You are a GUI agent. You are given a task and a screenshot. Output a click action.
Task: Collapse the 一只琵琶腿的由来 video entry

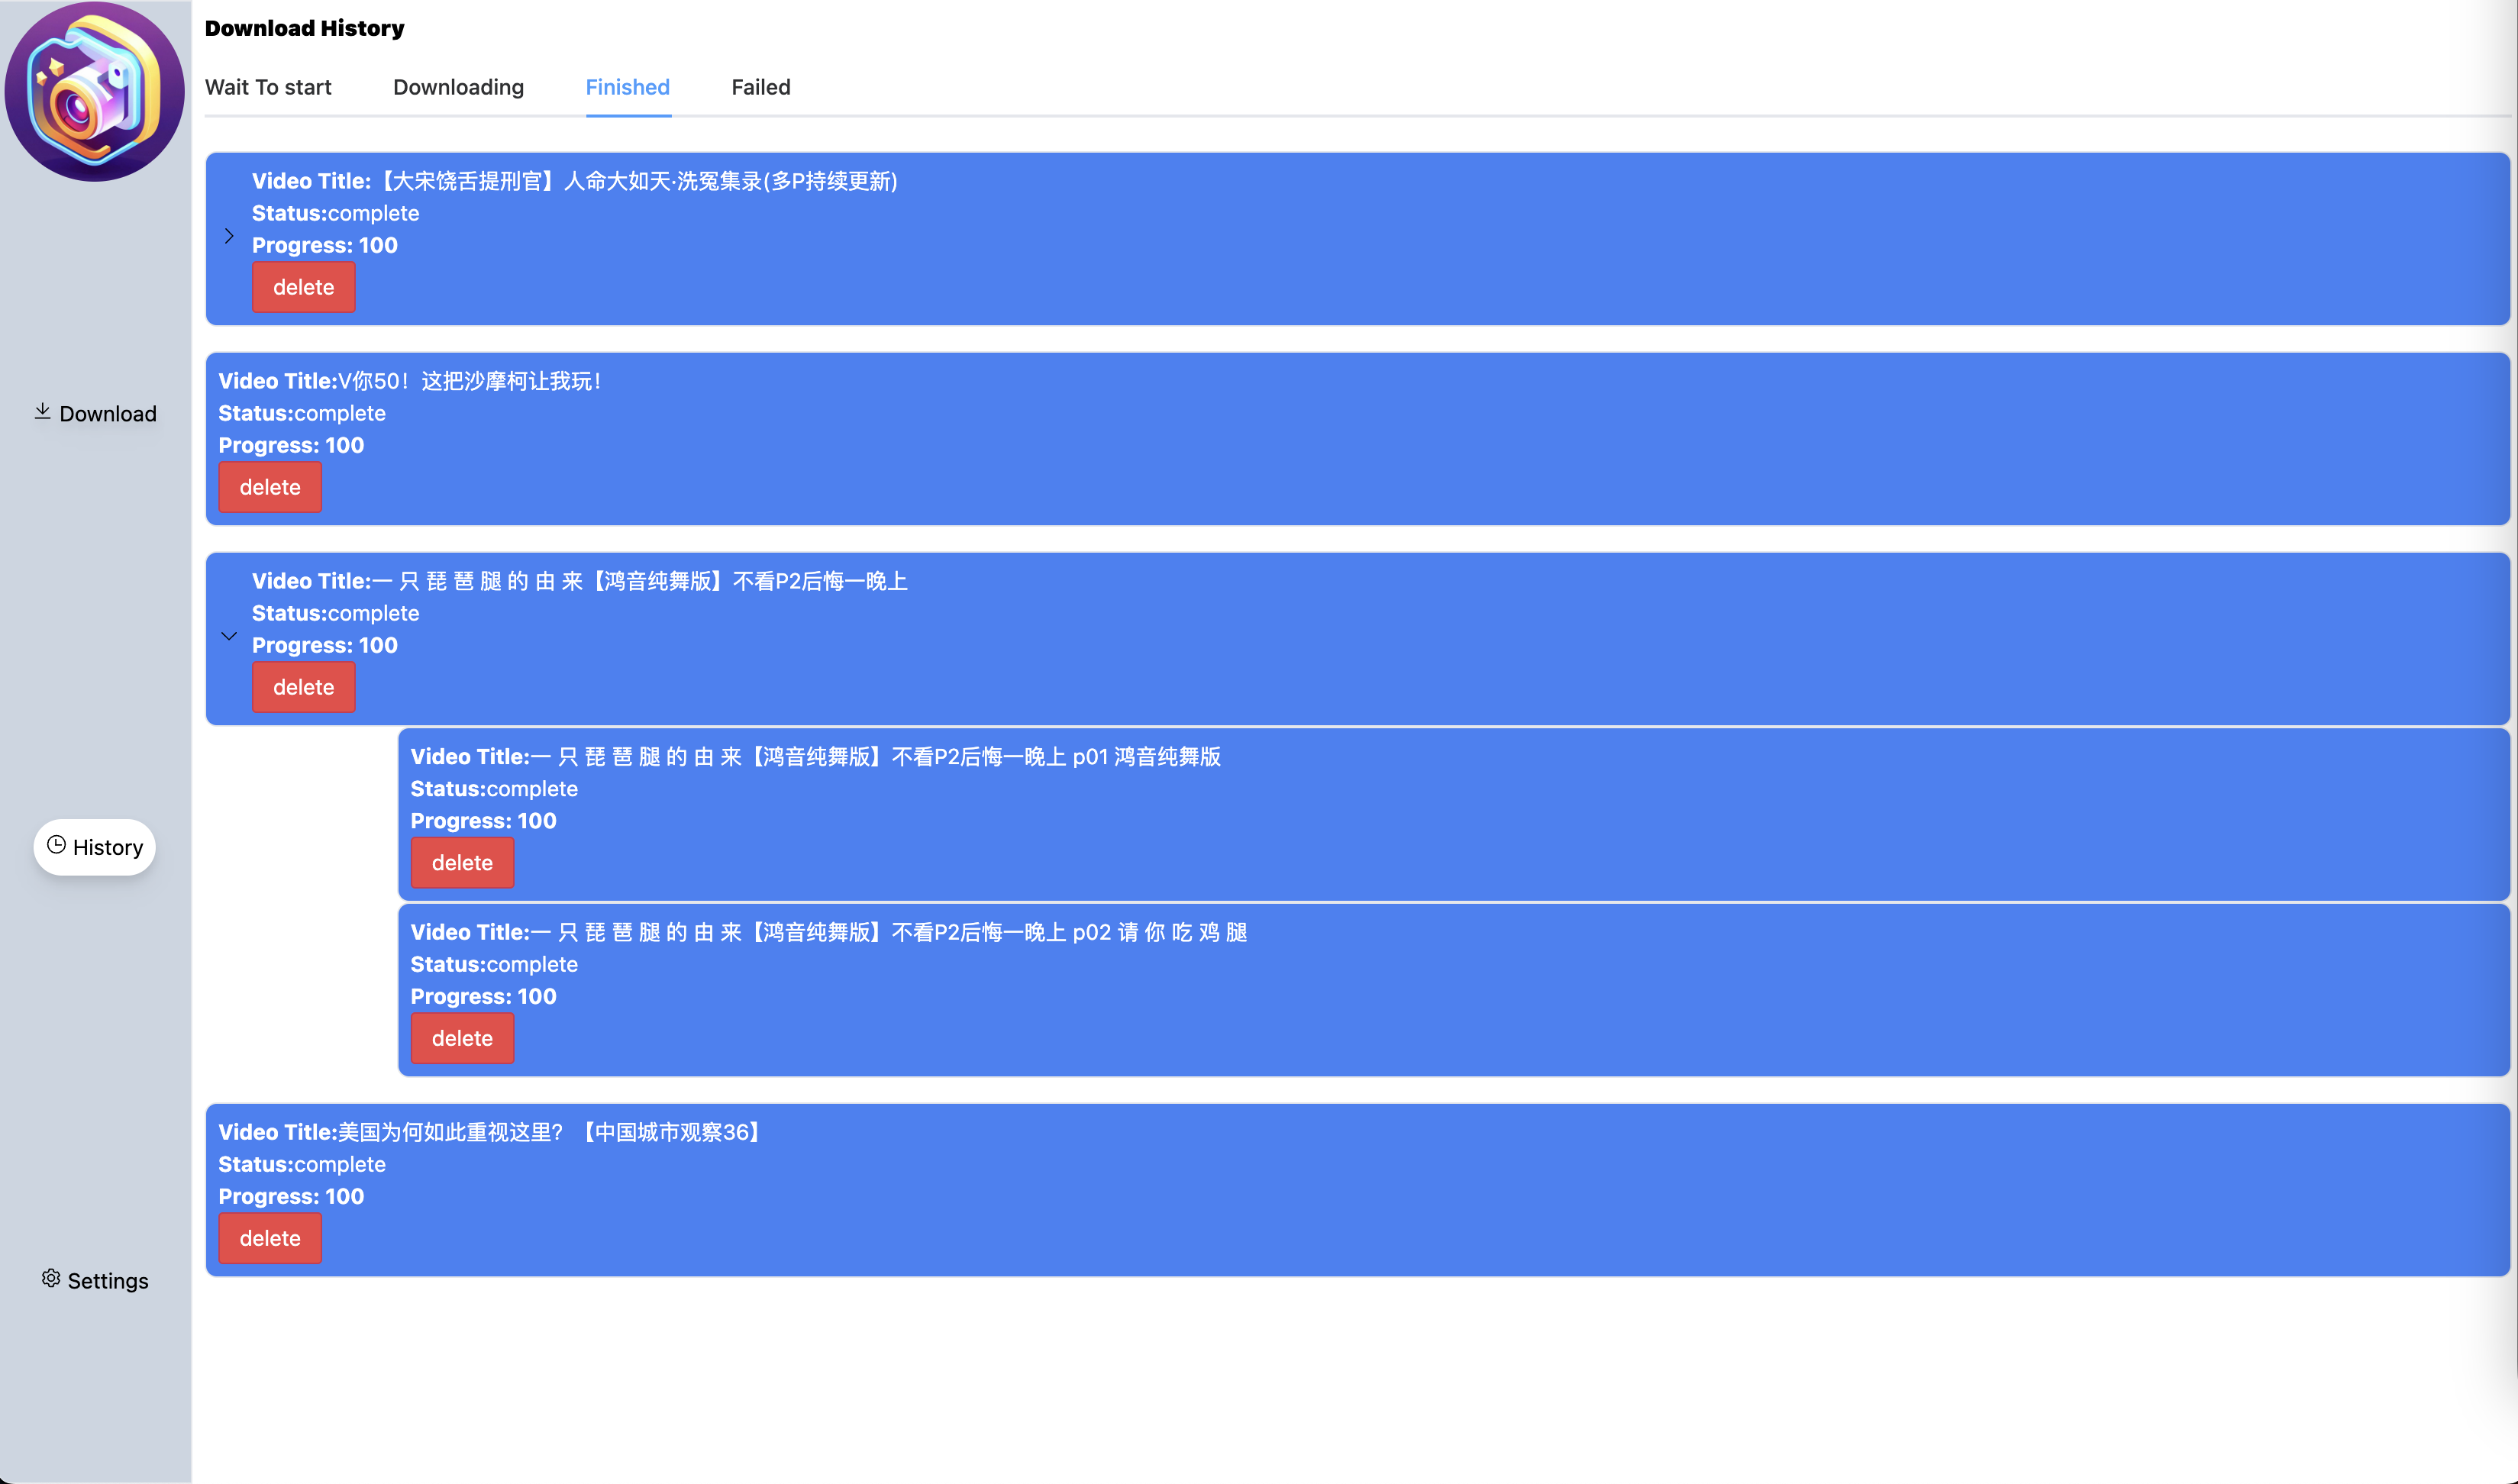point(229,636)
